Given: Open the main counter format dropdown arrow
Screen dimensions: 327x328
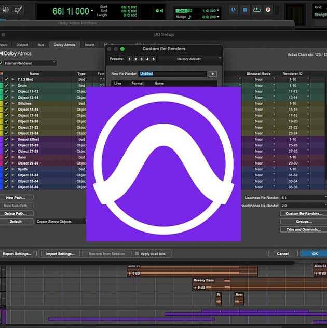Looking at the screenshot, I should coord(92,10).
